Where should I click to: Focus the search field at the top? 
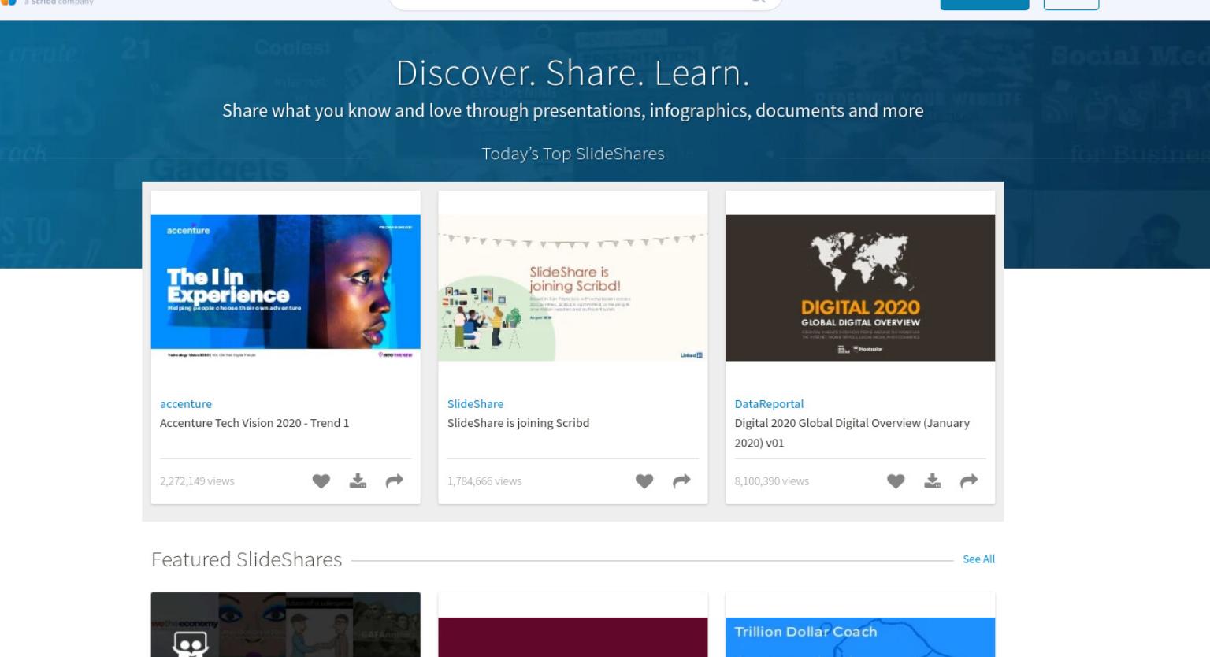click(x=585, y=4)
